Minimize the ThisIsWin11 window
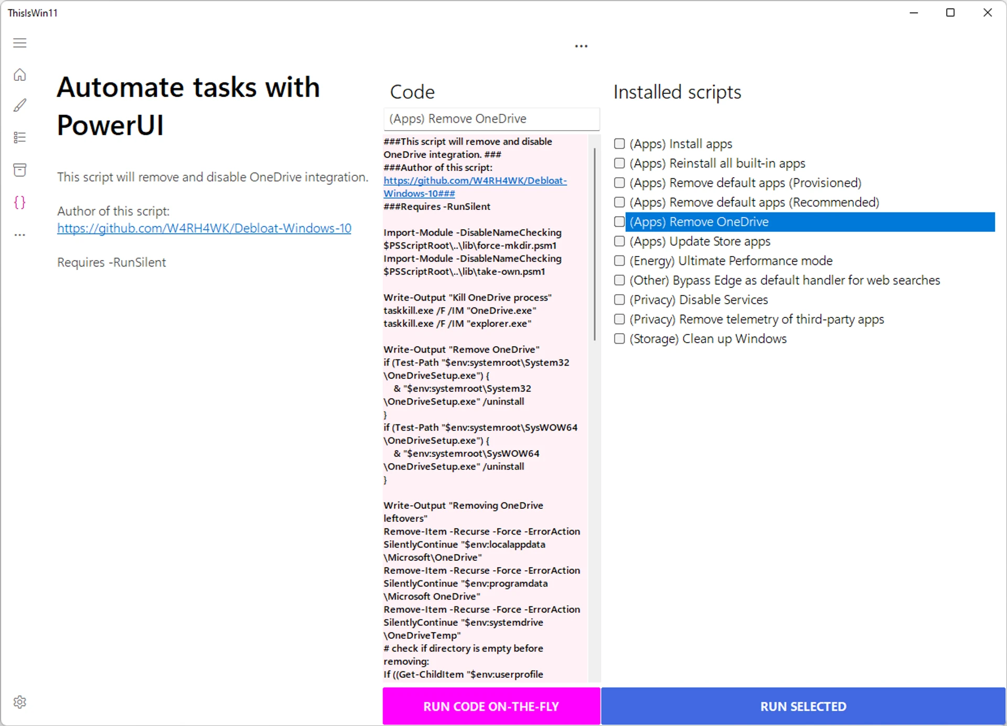This screenshot has width=1007, height=726. click(x=914, y=13)
